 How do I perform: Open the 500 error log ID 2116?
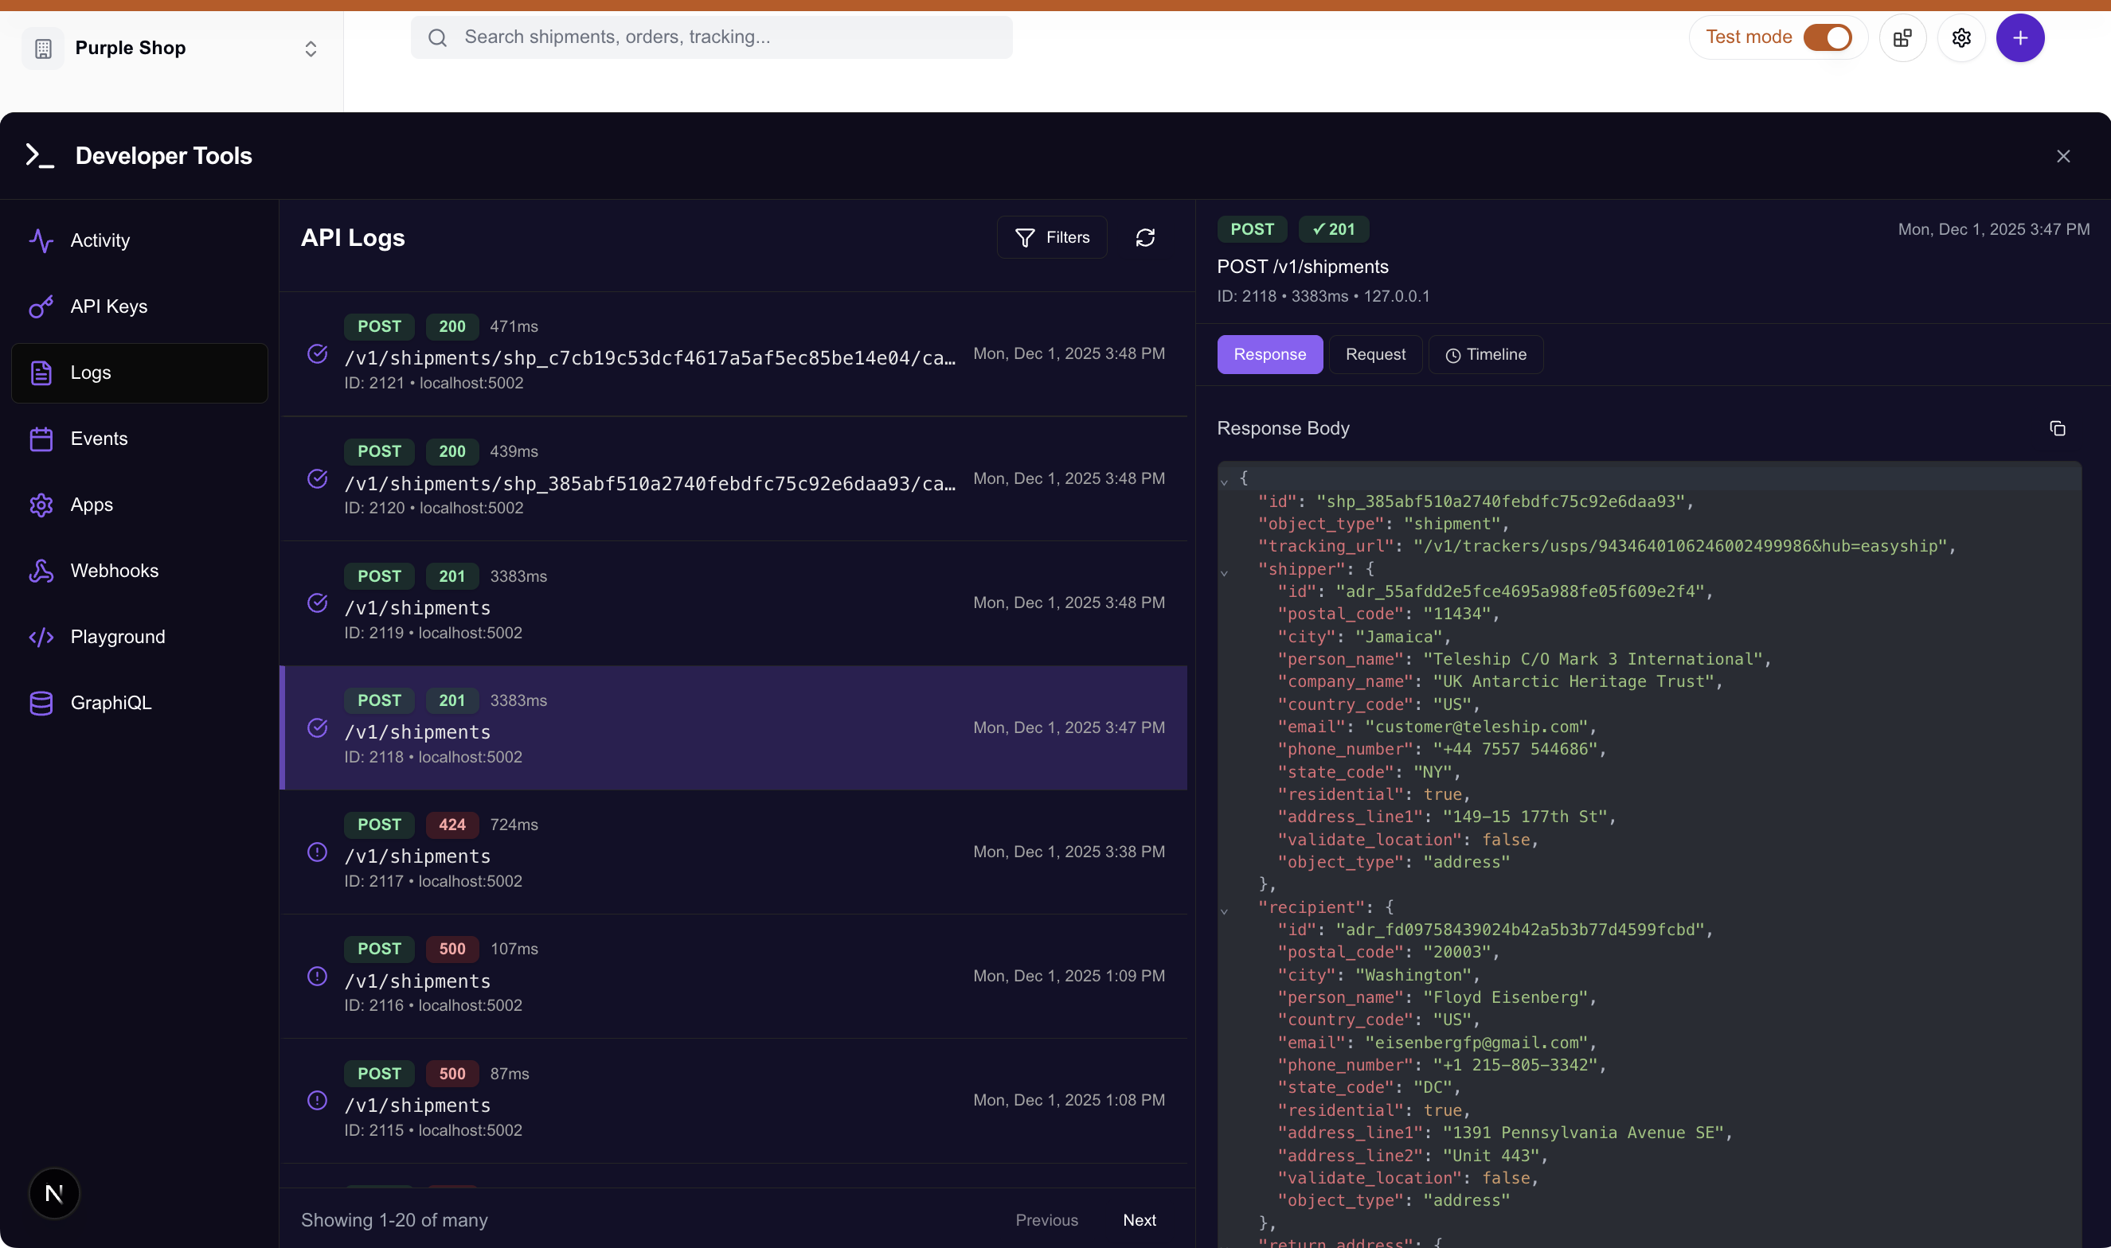tap(733, 977)
